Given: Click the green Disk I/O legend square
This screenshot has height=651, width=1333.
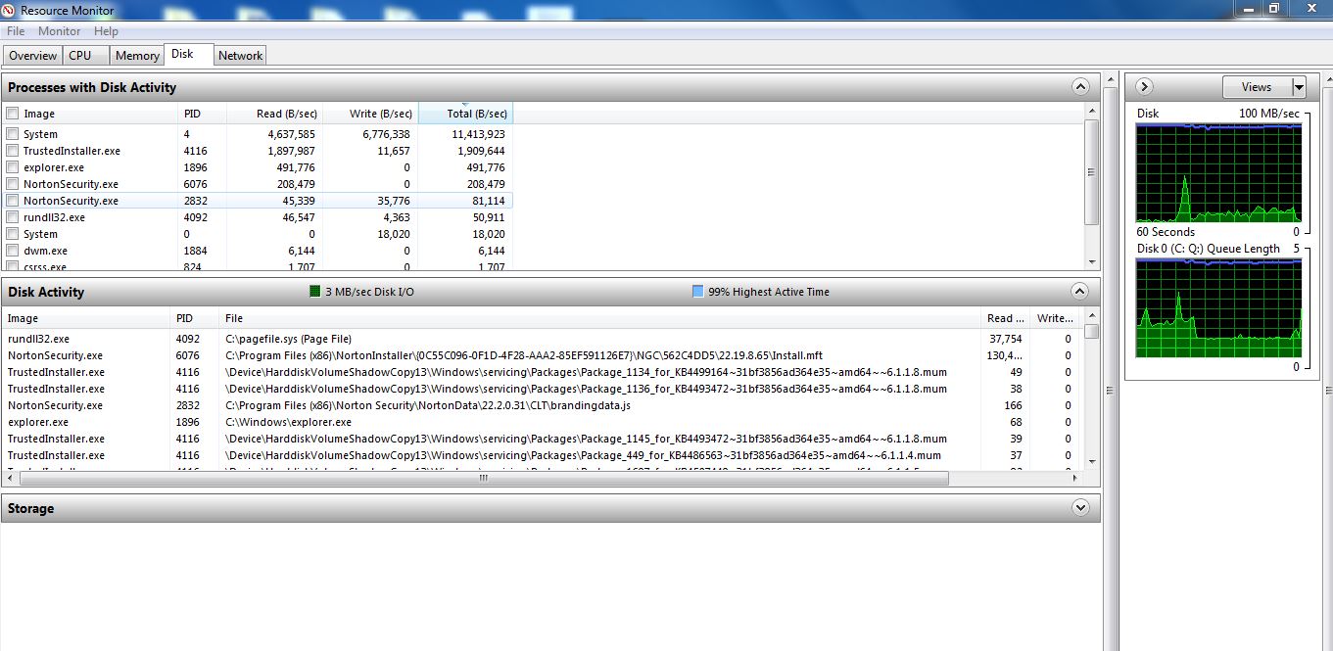Looking at the screenshot, I should [x=315, y=292].
